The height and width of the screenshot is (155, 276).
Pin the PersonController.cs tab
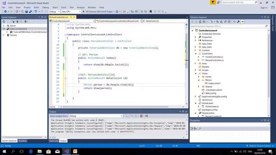pos(71,17)
